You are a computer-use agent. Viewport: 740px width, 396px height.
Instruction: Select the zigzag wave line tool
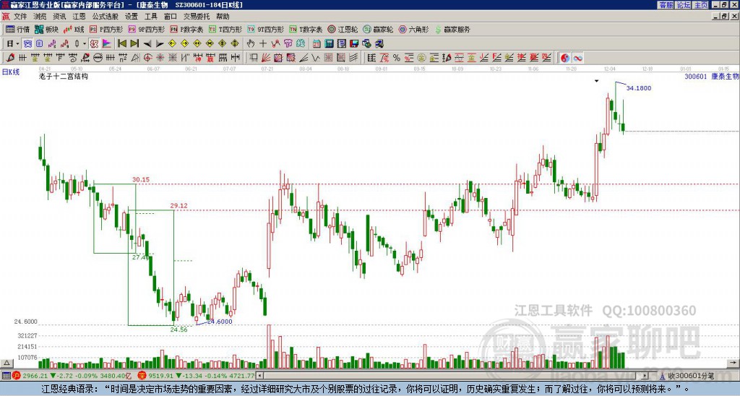point(315,58)
